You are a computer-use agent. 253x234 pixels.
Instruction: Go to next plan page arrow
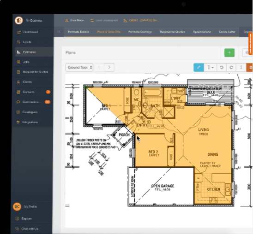pyautogui.click(x=109, y=67)
